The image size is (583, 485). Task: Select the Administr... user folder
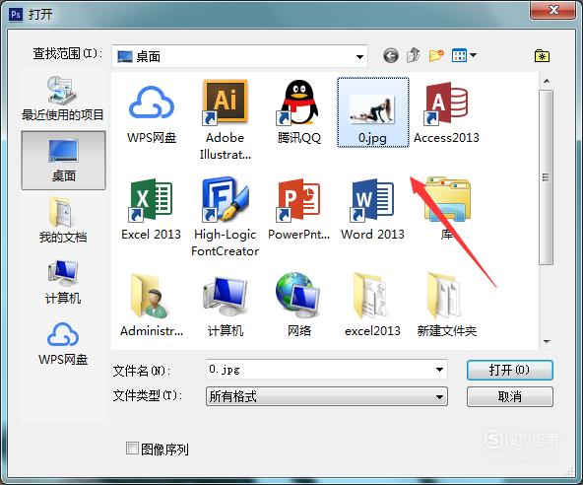click(151, 297)
